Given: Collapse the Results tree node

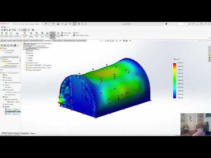Looking at the screenshot, I should pos(1,107).
